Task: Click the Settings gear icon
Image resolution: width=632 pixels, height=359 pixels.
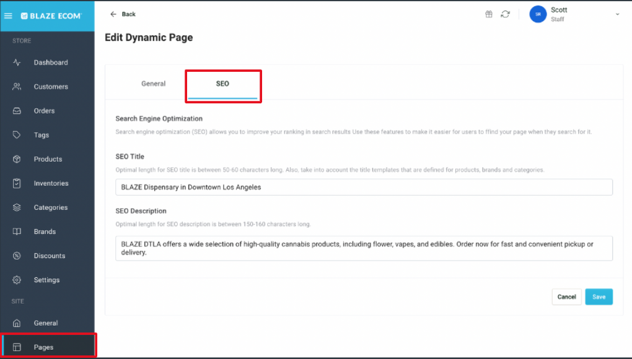Action: pos(17,280)
